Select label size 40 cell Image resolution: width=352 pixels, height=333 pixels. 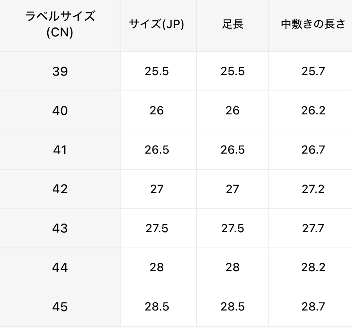(60, 111)
